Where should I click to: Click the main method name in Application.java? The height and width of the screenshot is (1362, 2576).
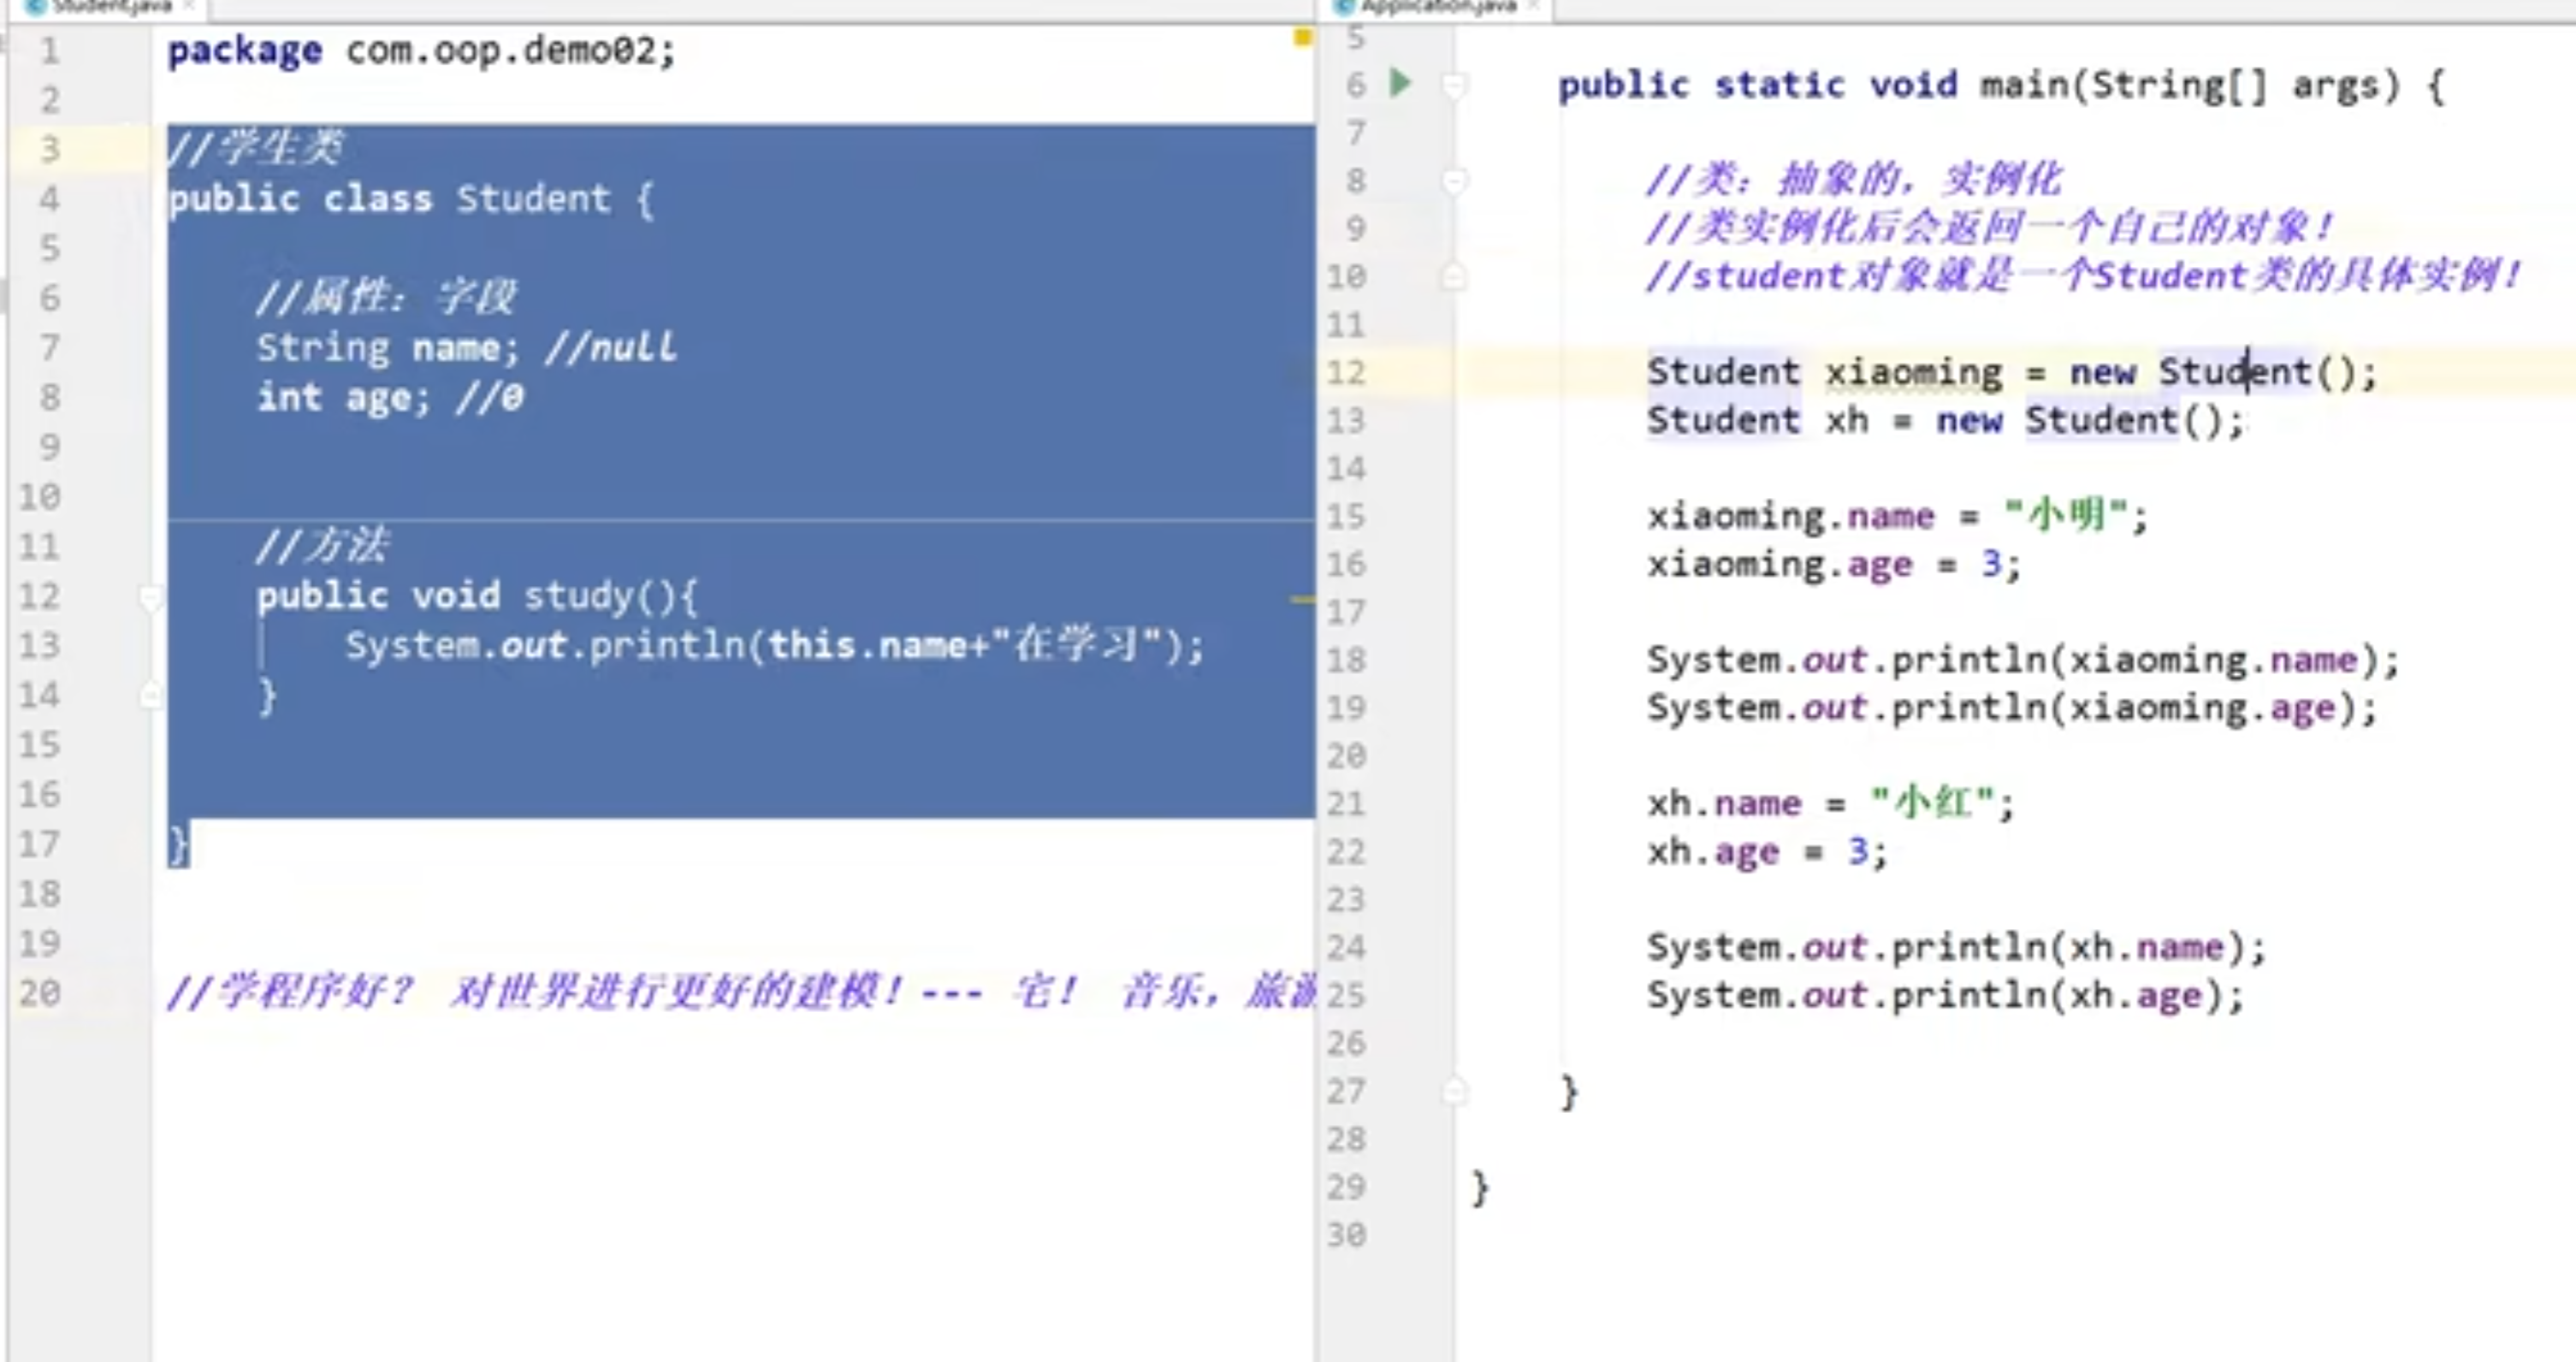click(2024, 86)
